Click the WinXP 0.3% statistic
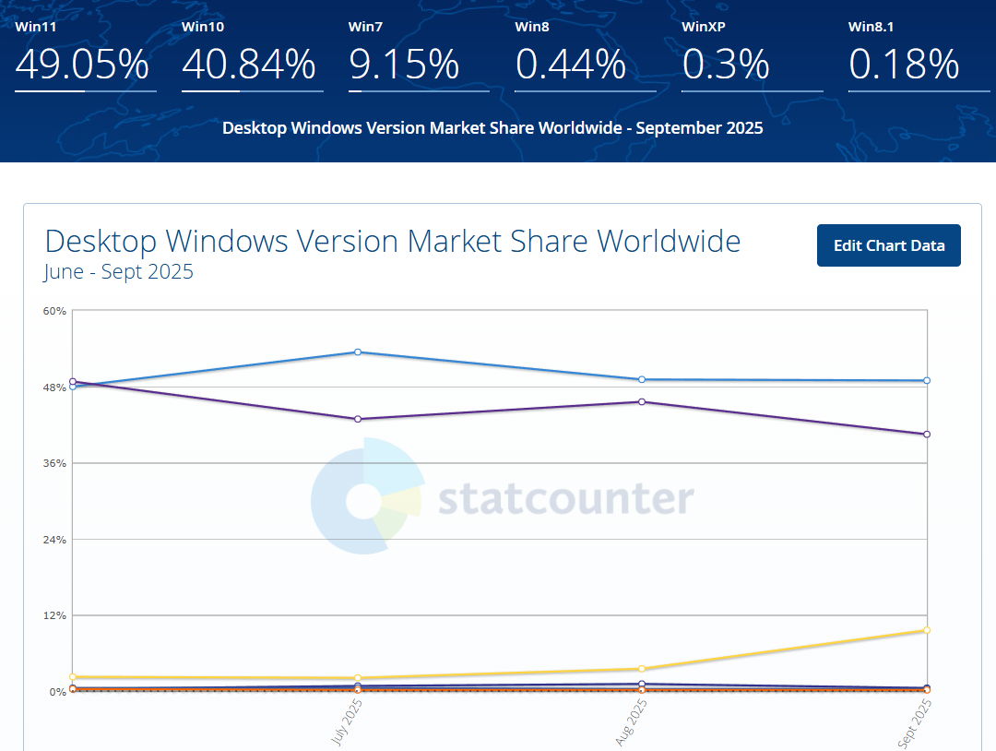 pos(726,65)
